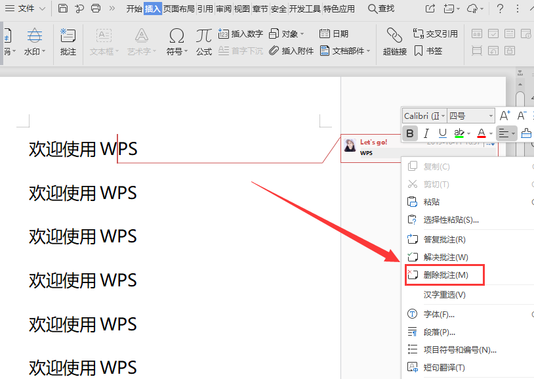Toggle bold formatting in the mini toolbar
The height and width of the screenshot is (379, 534).
pos(410,133)
